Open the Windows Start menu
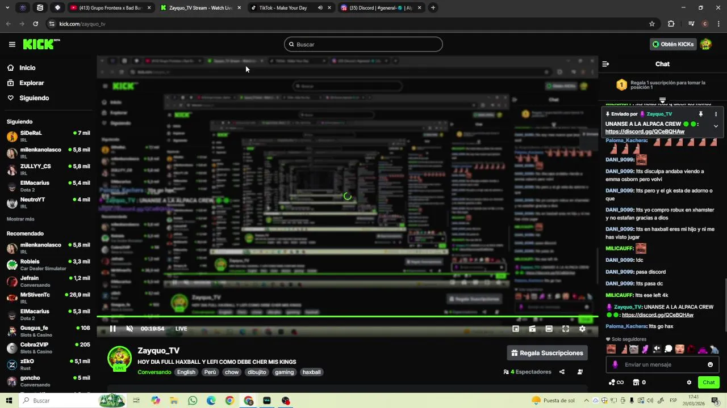 pyautogui.click(x=9, y=401)
